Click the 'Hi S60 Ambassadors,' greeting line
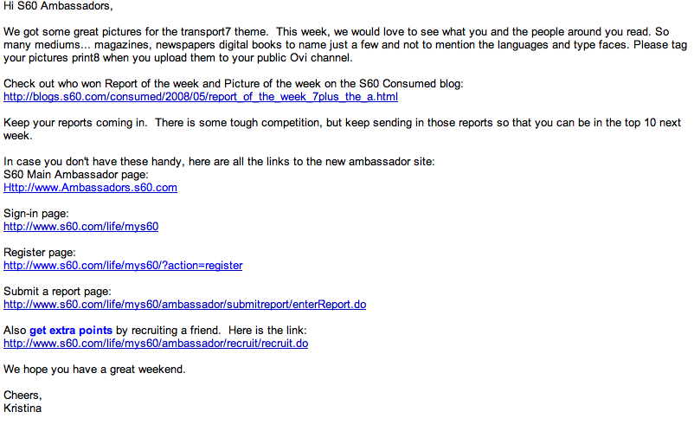Viewport: 694px width, 431px height. click(58, 6)
